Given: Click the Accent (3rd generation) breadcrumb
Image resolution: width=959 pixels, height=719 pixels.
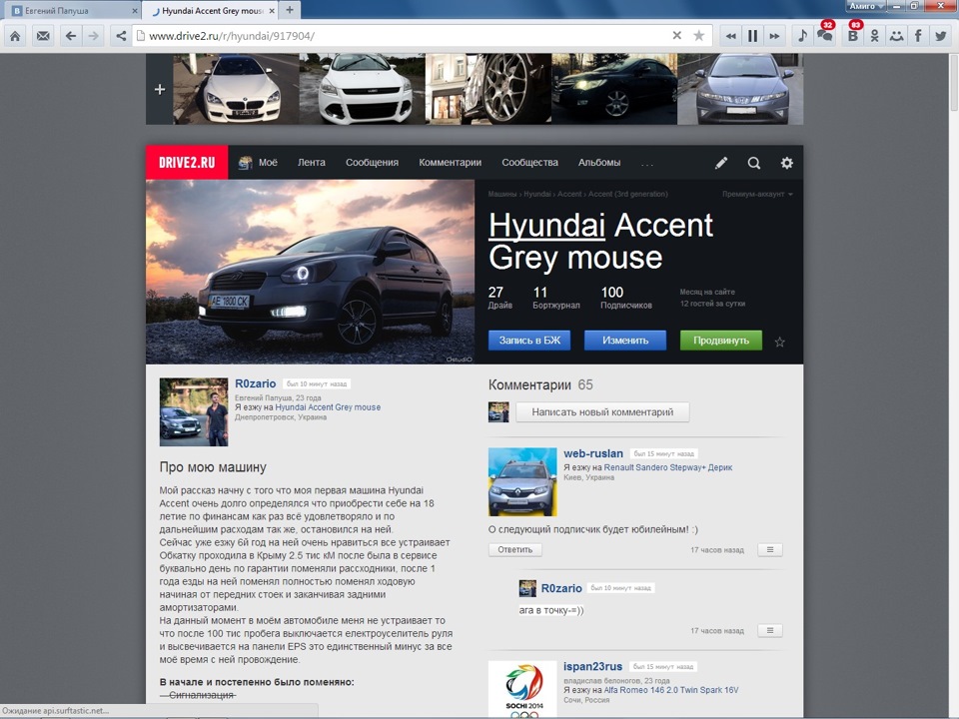Looking at the screenshot, I should click(x=628, y=194).
